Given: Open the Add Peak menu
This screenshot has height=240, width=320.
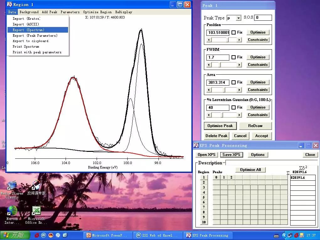Looking at the screenshot, I should click(x=50, y=12).
